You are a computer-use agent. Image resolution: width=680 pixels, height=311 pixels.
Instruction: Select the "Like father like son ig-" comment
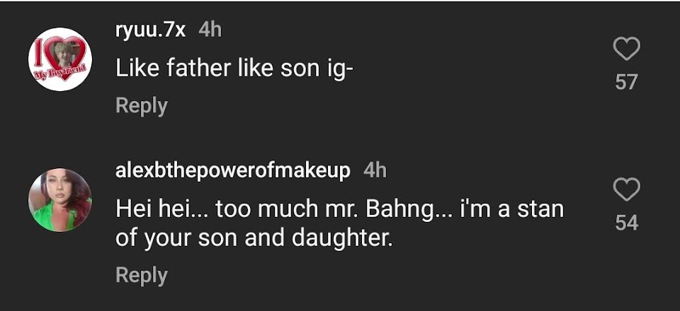(234, 68)
